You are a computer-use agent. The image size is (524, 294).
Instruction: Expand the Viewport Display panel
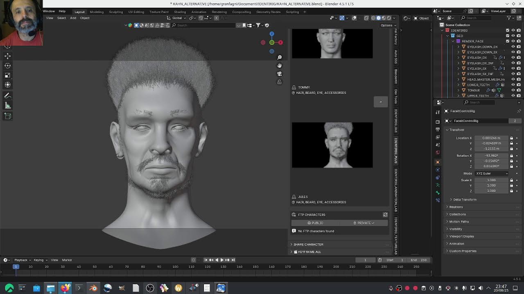click(461, 236)
